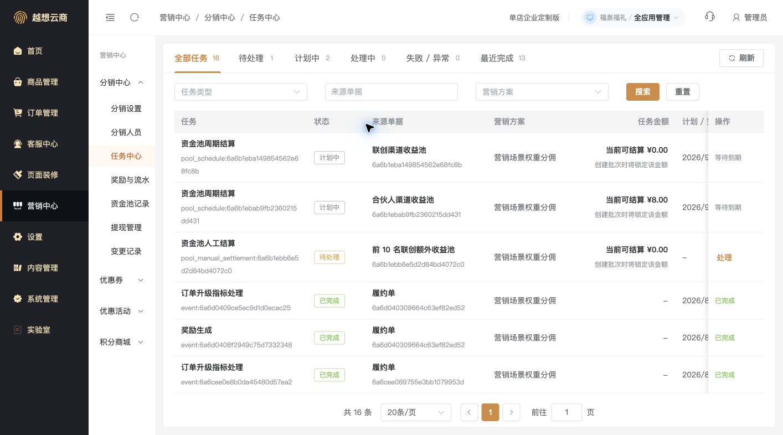Image resolution: width=783 pixels, height=435 pixels.
Task: Click the 奖励生成 task name
Action: 197,330
